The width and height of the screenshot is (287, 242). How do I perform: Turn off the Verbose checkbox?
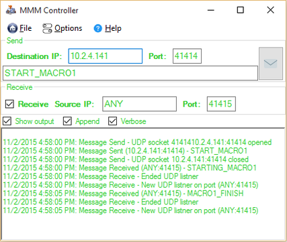112,121
